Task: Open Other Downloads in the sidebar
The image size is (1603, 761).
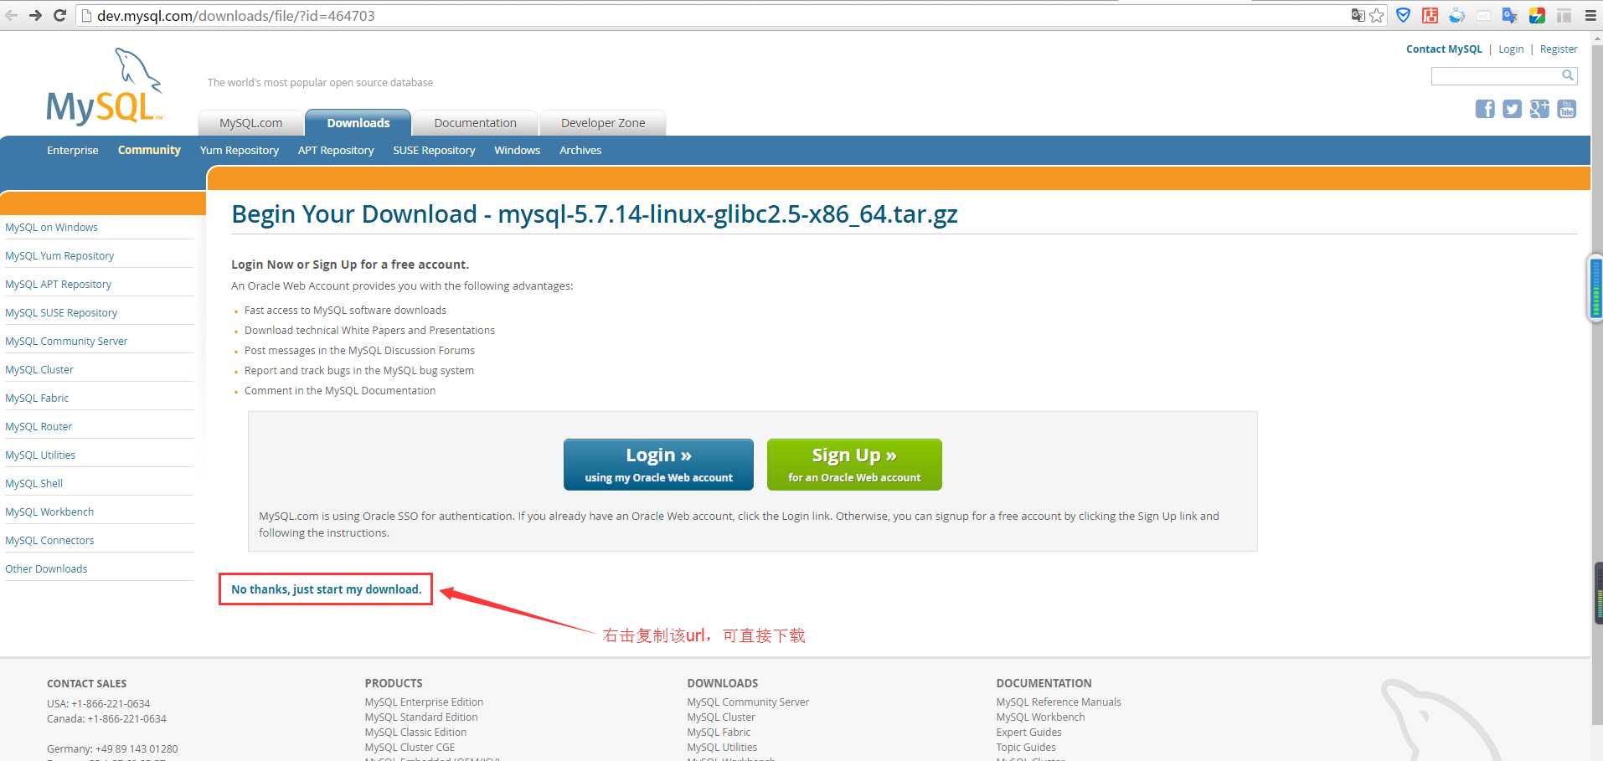Action: (x=46, y=569)
